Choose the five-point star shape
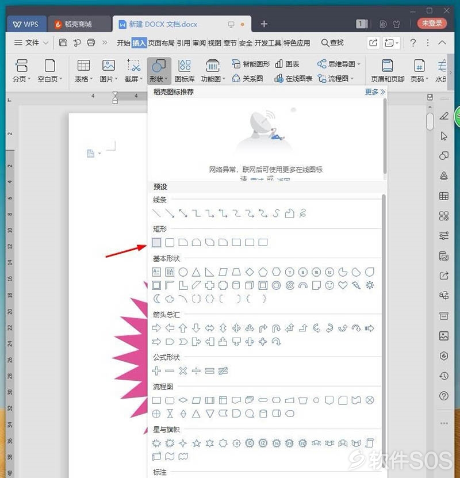 point(197,443)
